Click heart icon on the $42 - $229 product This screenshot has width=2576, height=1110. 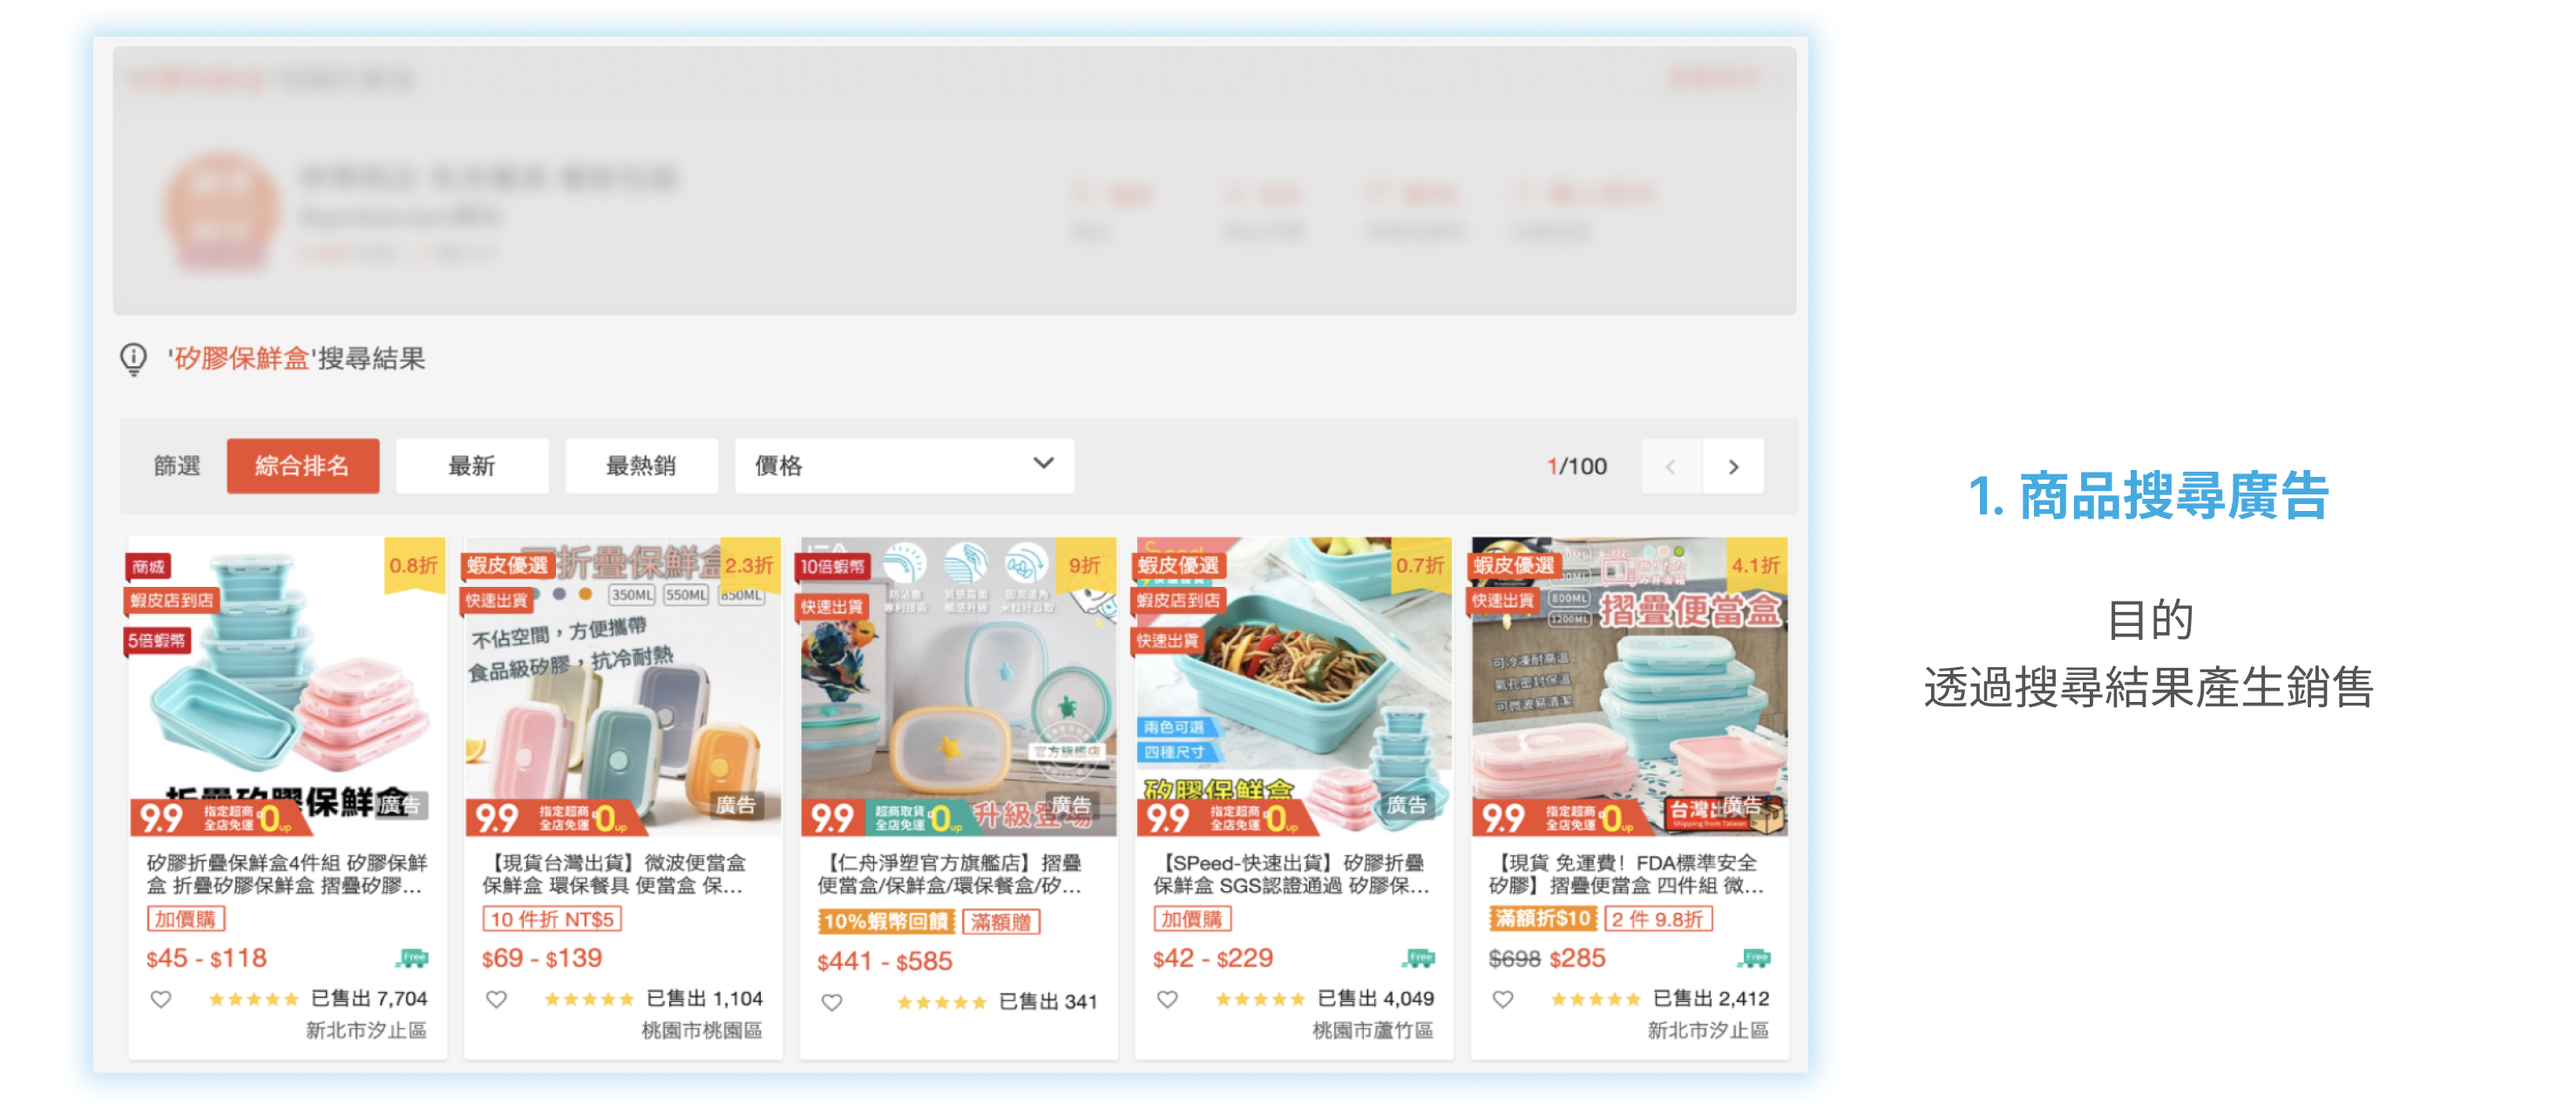coord(1167,999)
